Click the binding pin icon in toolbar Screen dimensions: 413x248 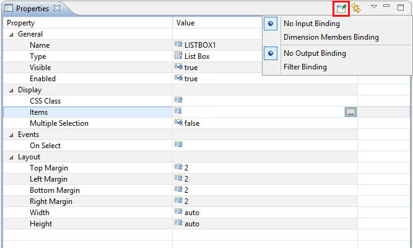[x=341, y=8]
